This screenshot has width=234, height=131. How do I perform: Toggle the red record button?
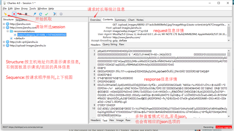pyautogui.click(x=14, y=14)
